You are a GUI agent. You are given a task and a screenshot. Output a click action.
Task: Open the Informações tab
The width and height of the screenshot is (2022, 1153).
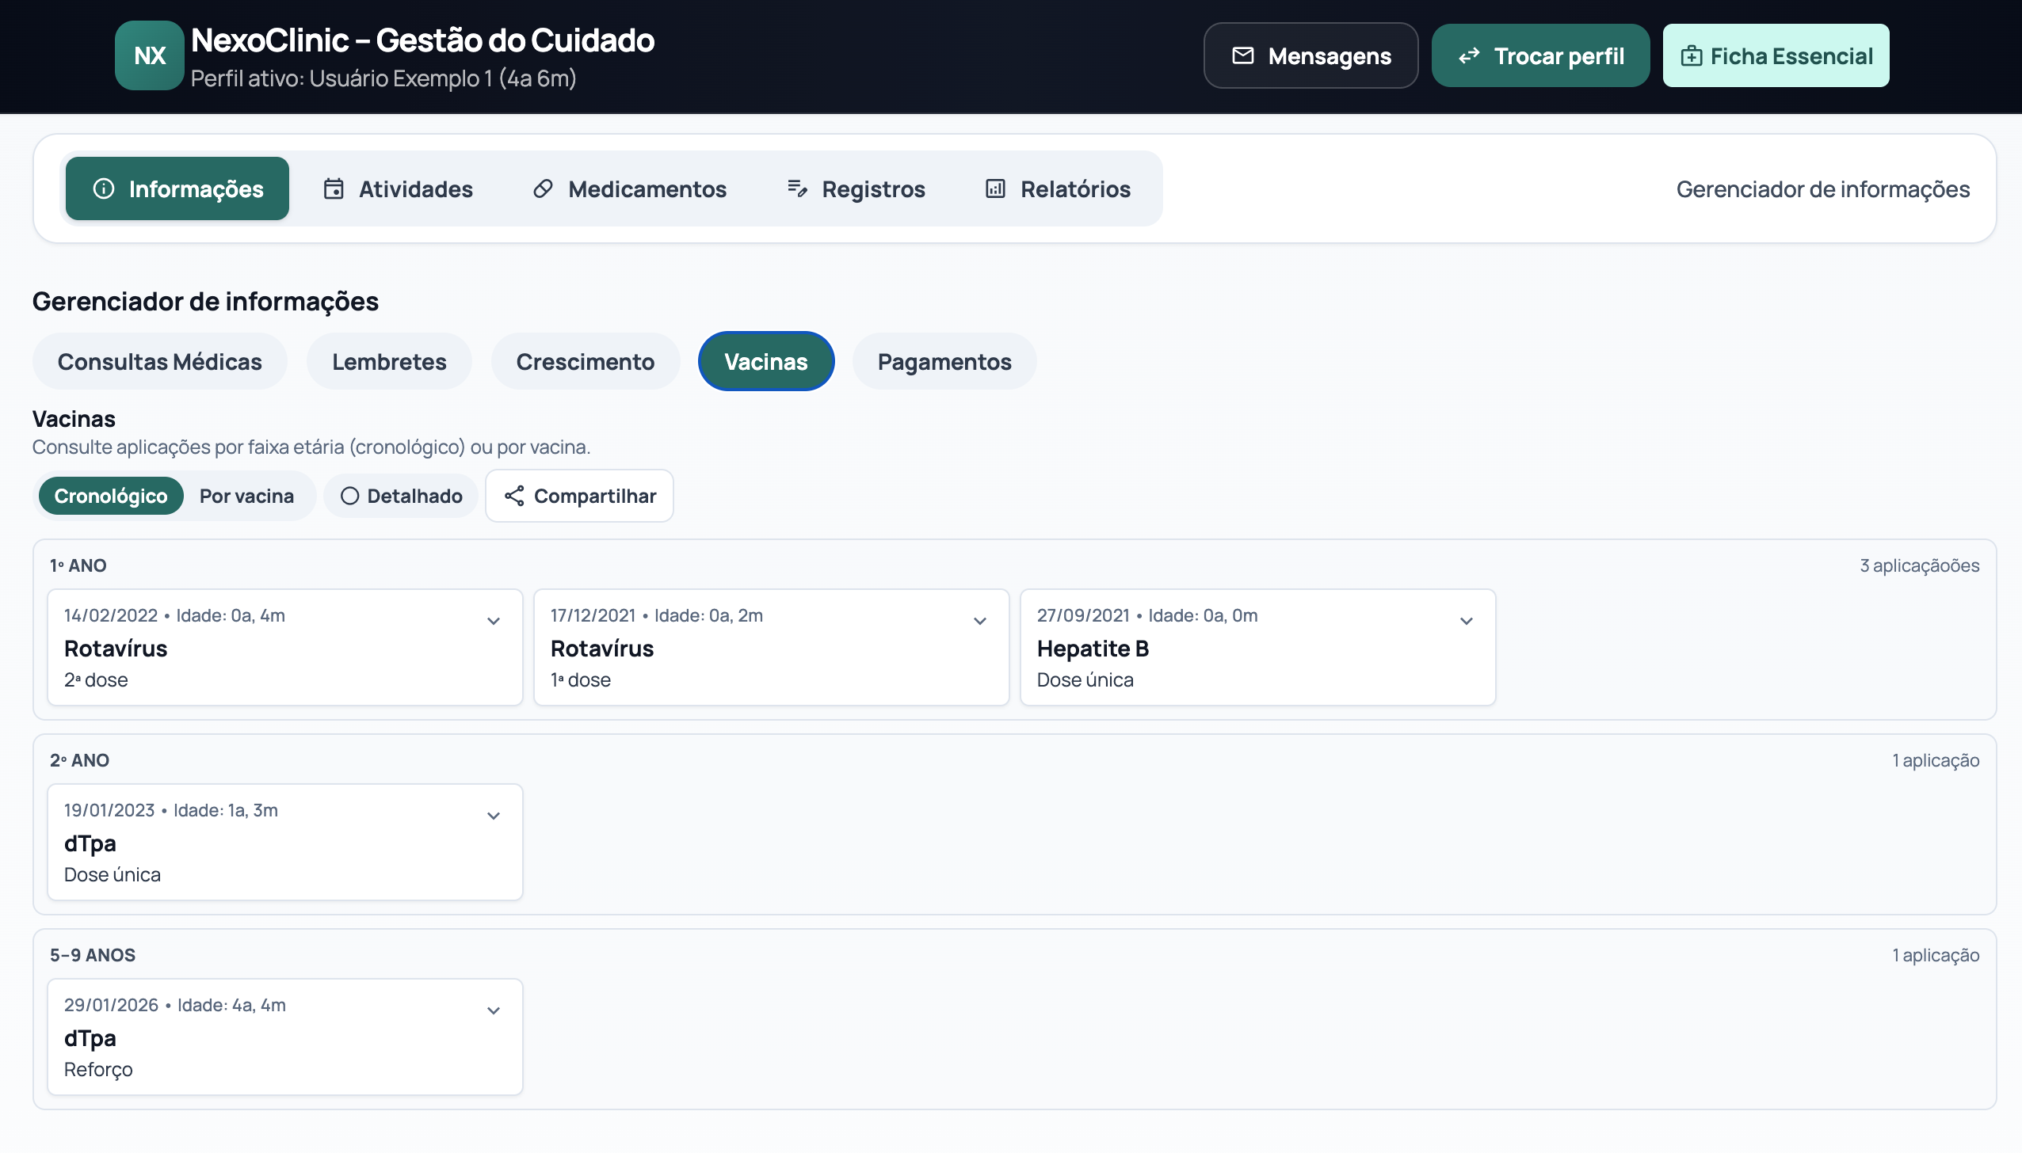point(177,188)
